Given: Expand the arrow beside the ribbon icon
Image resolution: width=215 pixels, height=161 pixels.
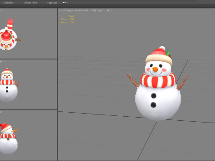Looking at the screenshot, I should 67,3.
